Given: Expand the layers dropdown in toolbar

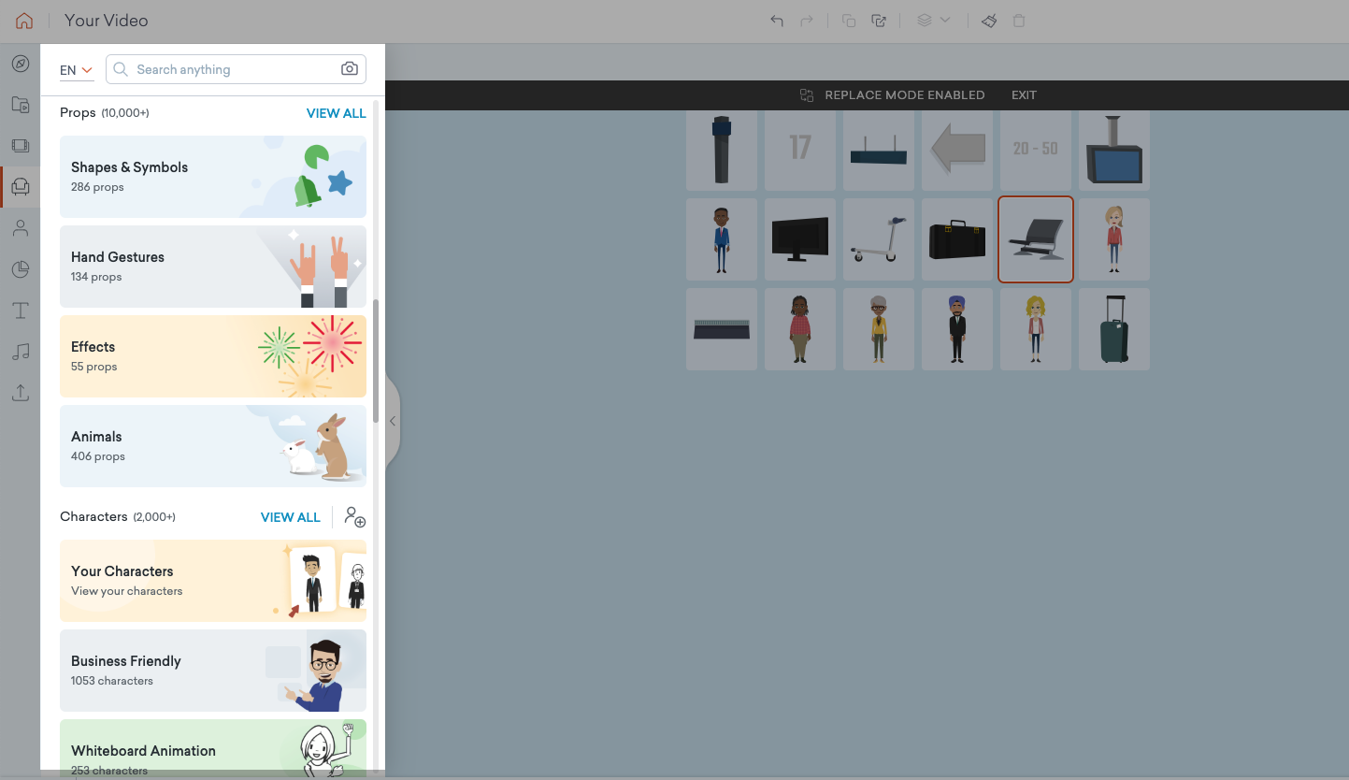Looking at the screenshot, I should click(x=933, y=21).
